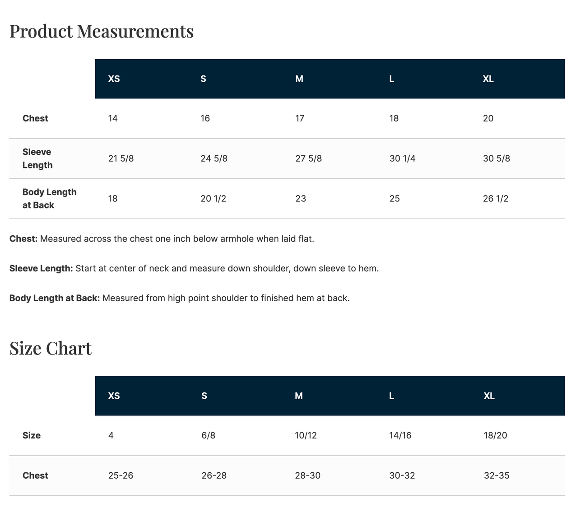Click M column header in Size Chart table
This screenshot has width=576, height=522.
(299, 396)
